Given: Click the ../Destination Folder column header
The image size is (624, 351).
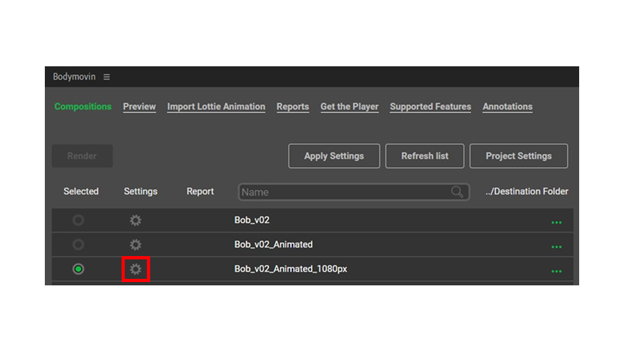Looking at the screenshot, I should (x=526, y=191).
